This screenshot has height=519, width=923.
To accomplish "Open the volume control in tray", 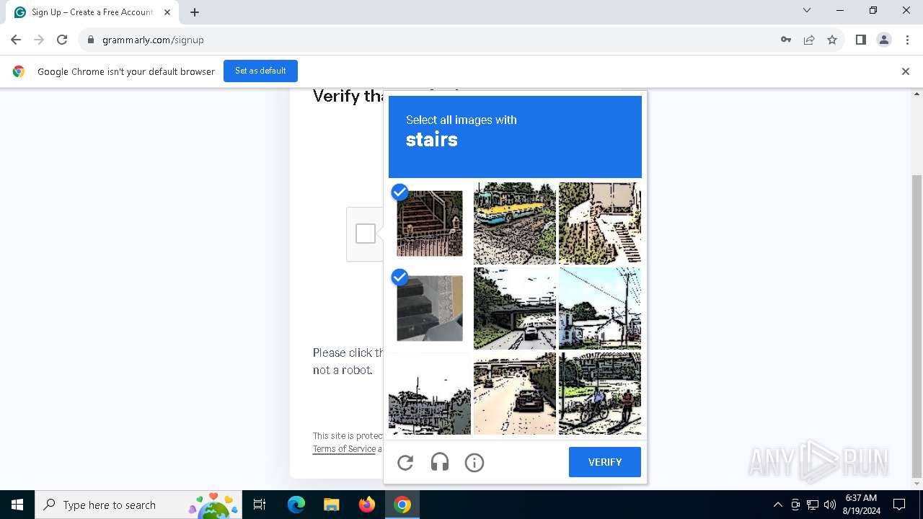I will coord(830,505).
